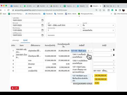This screenshot has height=95, width=127.
Task: Select option 1342-1 from account list
Action: 81,62
